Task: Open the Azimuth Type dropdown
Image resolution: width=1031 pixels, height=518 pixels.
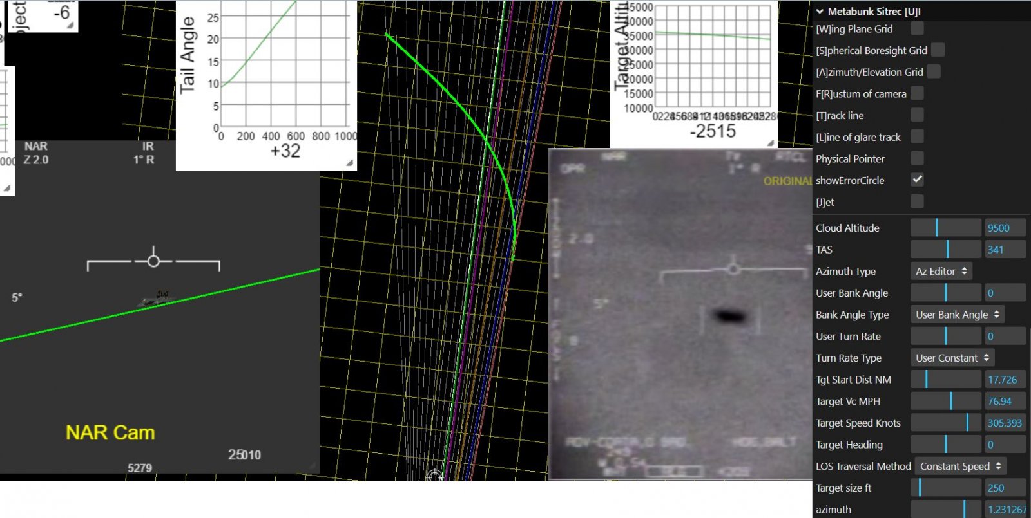Action: [x=941, y=272]
